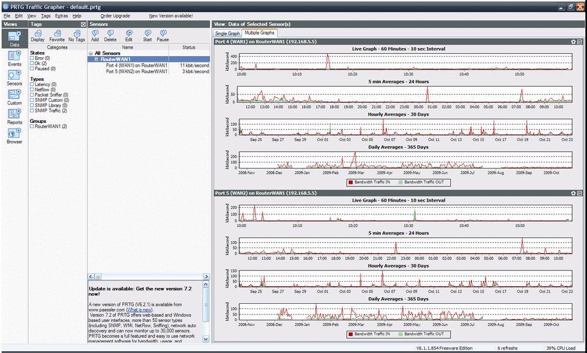Click the PRTG application title bar icon

point(6,6)
